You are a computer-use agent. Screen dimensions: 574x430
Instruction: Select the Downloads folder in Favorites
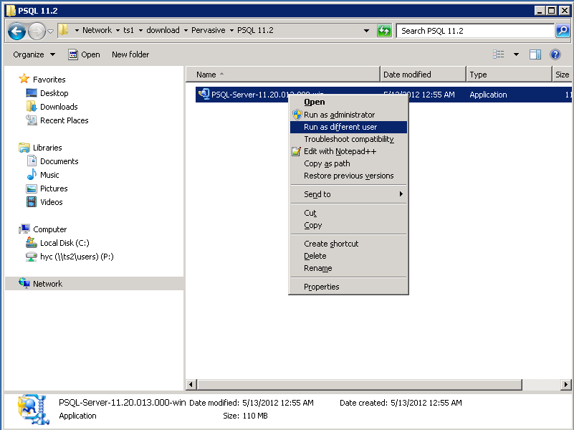coord(58,107)
